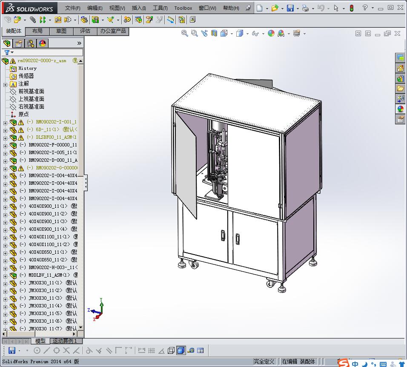Expand the 注解 annotations tree node

pos(6,84)
